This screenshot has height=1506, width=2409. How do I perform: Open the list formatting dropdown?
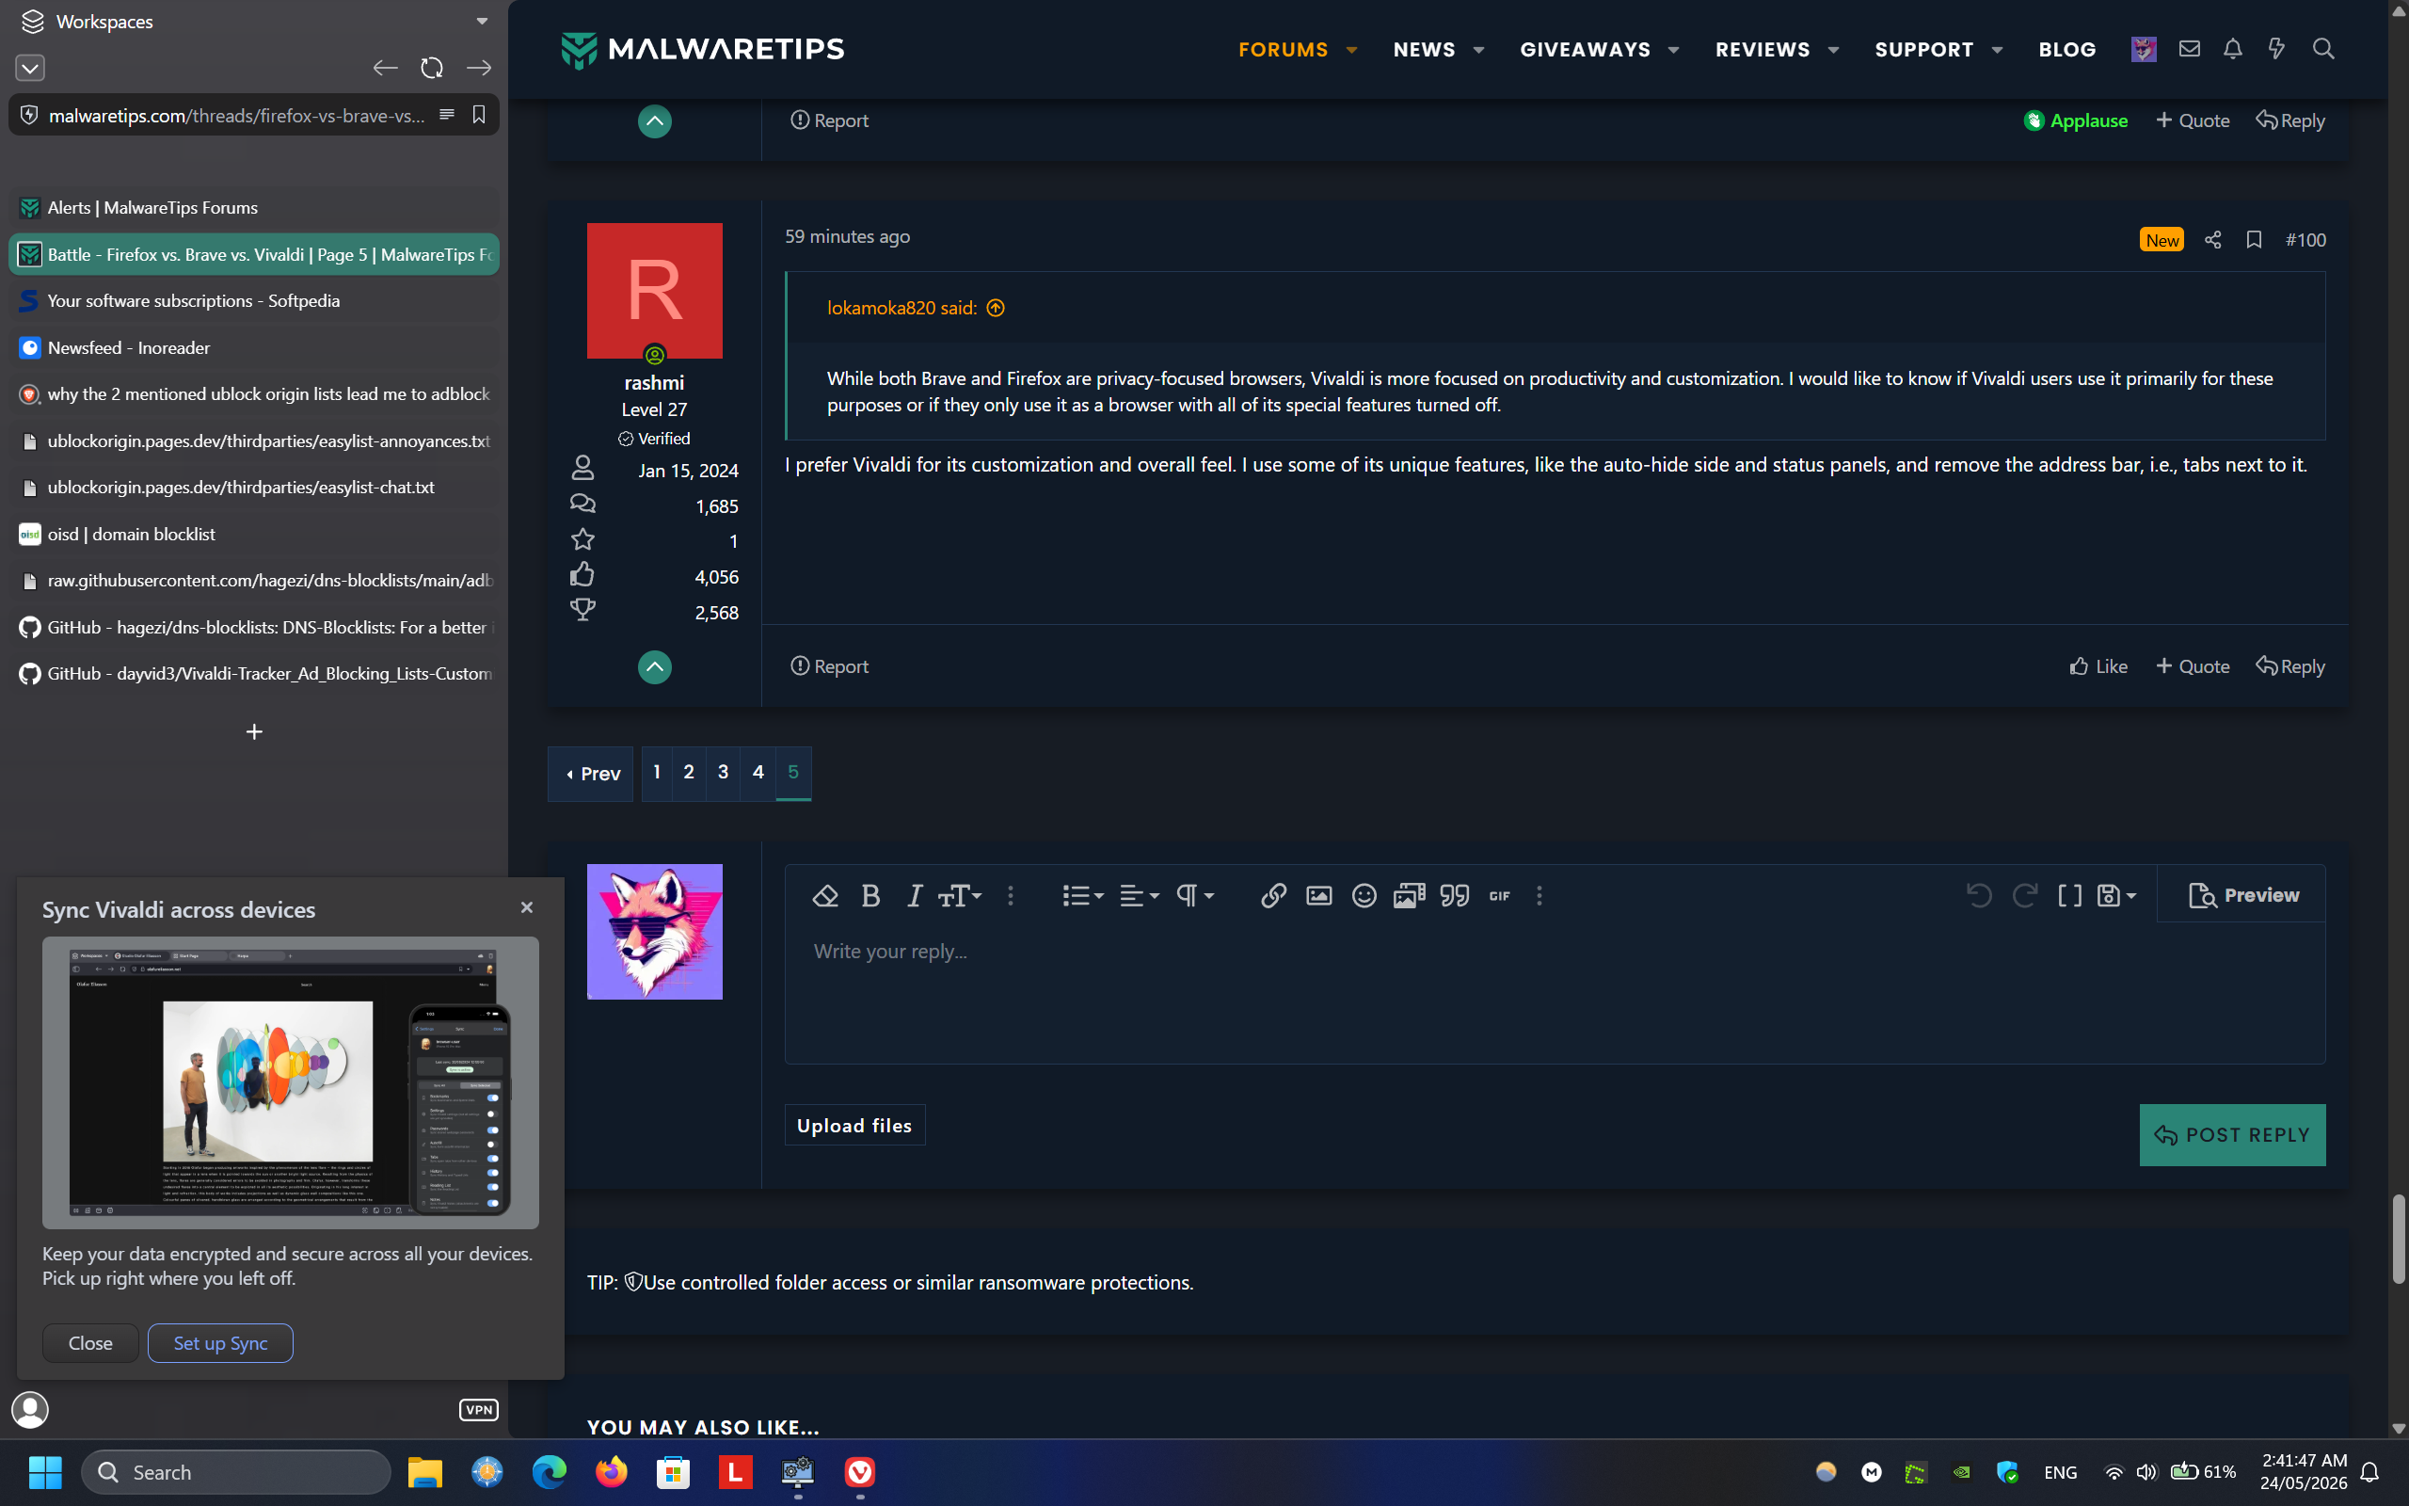click(1083, 895)
